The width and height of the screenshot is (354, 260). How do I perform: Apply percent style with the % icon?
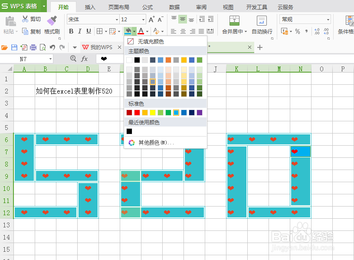point(297,31)
